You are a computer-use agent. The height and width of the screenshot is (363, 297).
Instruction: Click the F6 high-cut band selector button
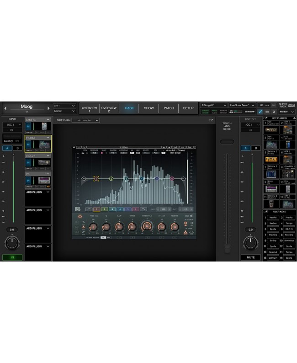point(143,209)
